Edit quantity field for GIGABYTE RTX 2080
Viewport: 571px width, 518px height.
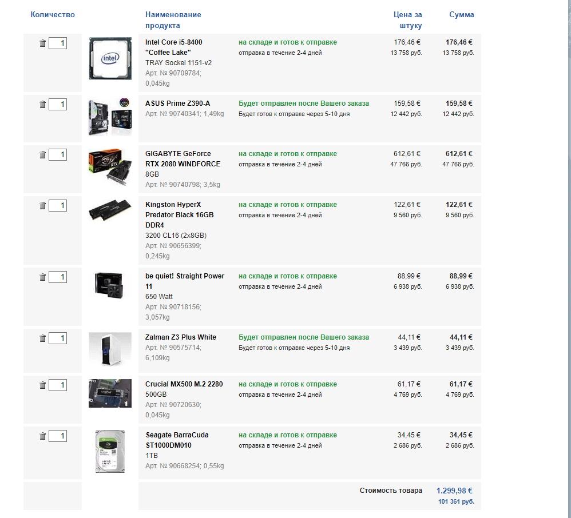[58, 155]
